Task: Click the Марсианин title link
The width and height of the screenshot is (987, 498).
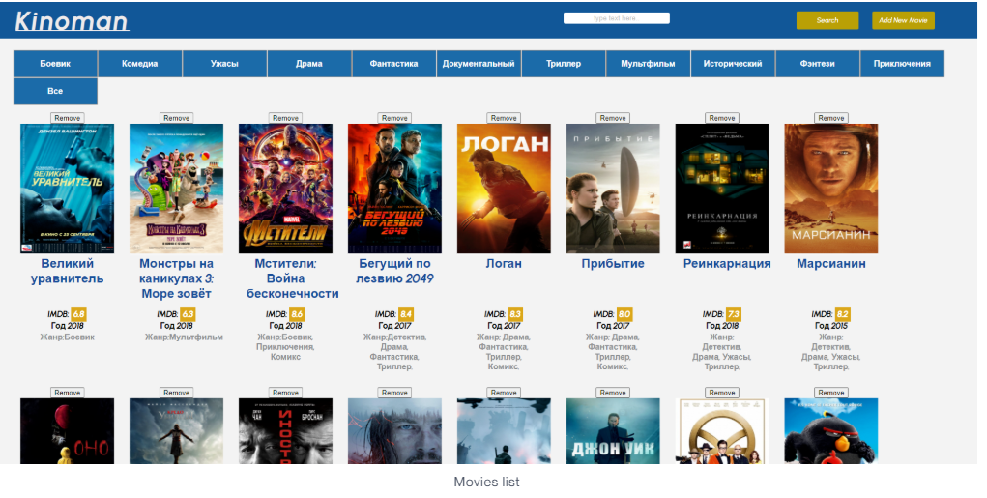Action: pos(831,264)
